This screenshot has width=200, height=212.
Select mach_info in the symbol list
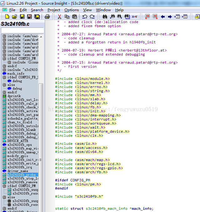[x=16, y=74]
